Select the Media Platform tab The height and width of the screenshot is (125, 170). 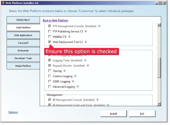click(23, 66)
